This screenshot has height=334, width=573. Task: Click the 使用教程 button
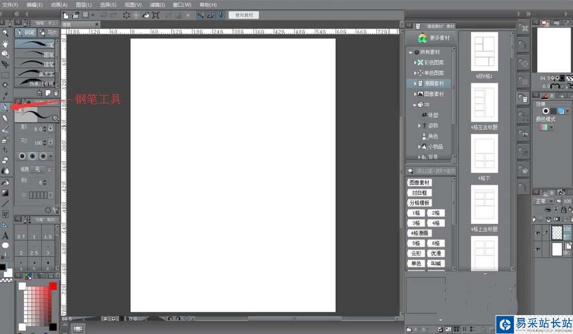(x=244, y=15)
